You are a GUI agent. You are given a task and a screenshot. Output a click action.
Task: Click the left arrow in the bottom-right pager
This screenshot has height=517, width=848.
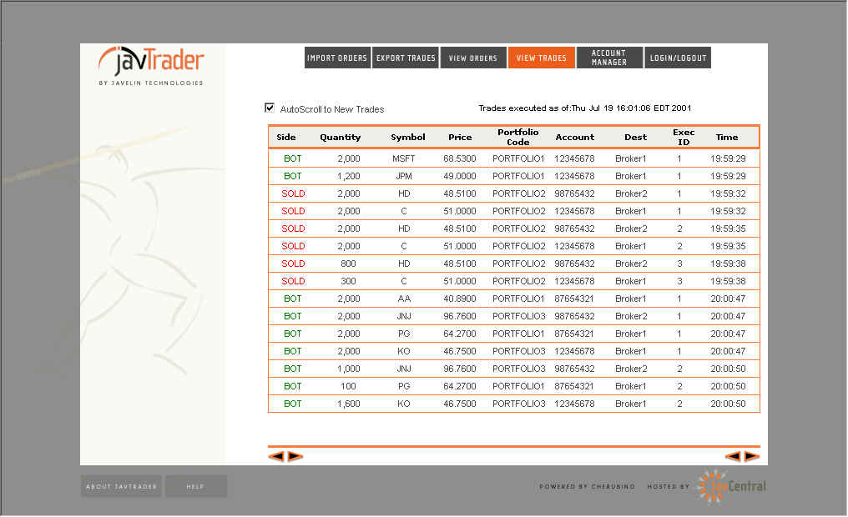[x=733, y=456]
